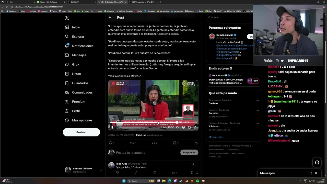Switch to the Inicio / X tab
327x184 pixels.
coord(82,2)
